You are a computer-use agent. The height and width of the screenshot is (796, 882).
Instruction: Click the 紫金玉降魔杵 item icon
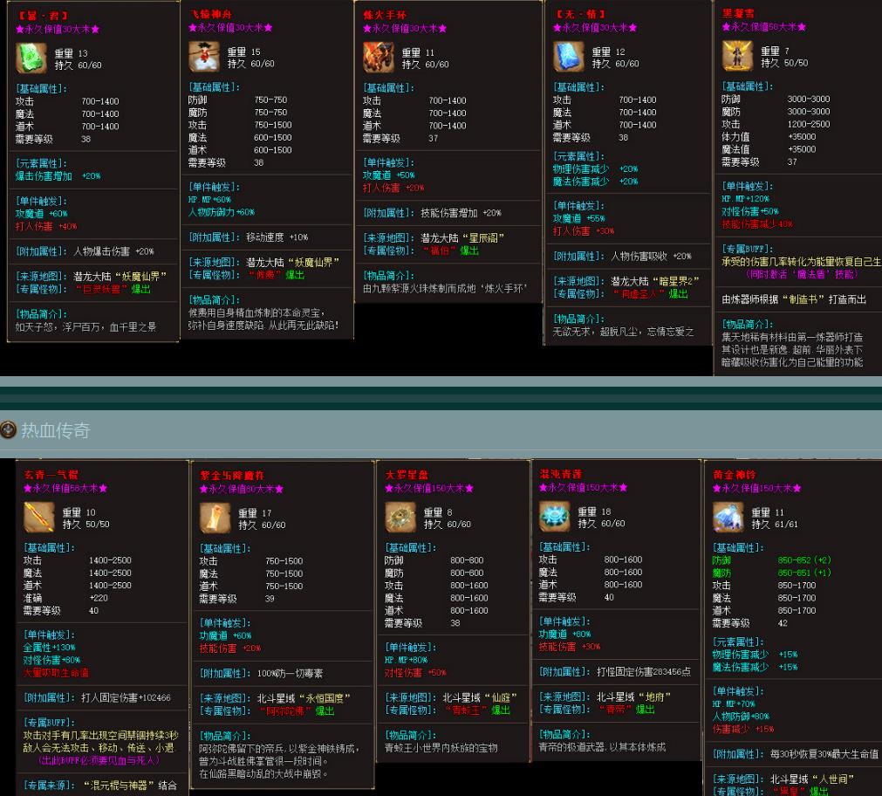(215, 517)
